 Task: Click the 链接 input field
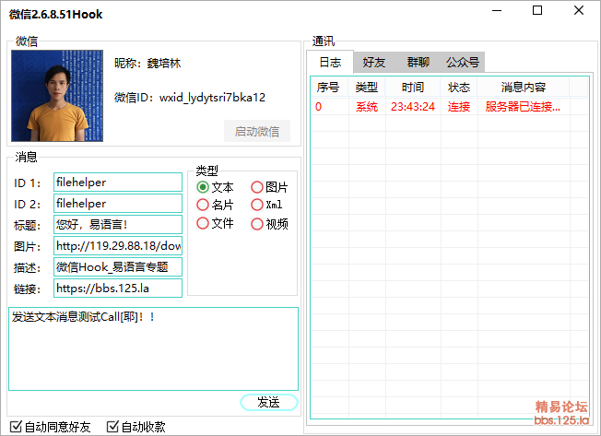coord(118,289)
